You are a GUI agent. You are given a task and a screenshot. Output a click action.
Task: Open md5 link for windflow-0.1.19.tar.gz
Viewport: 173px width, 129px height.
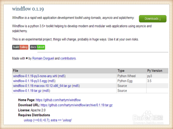pos(46,91)
